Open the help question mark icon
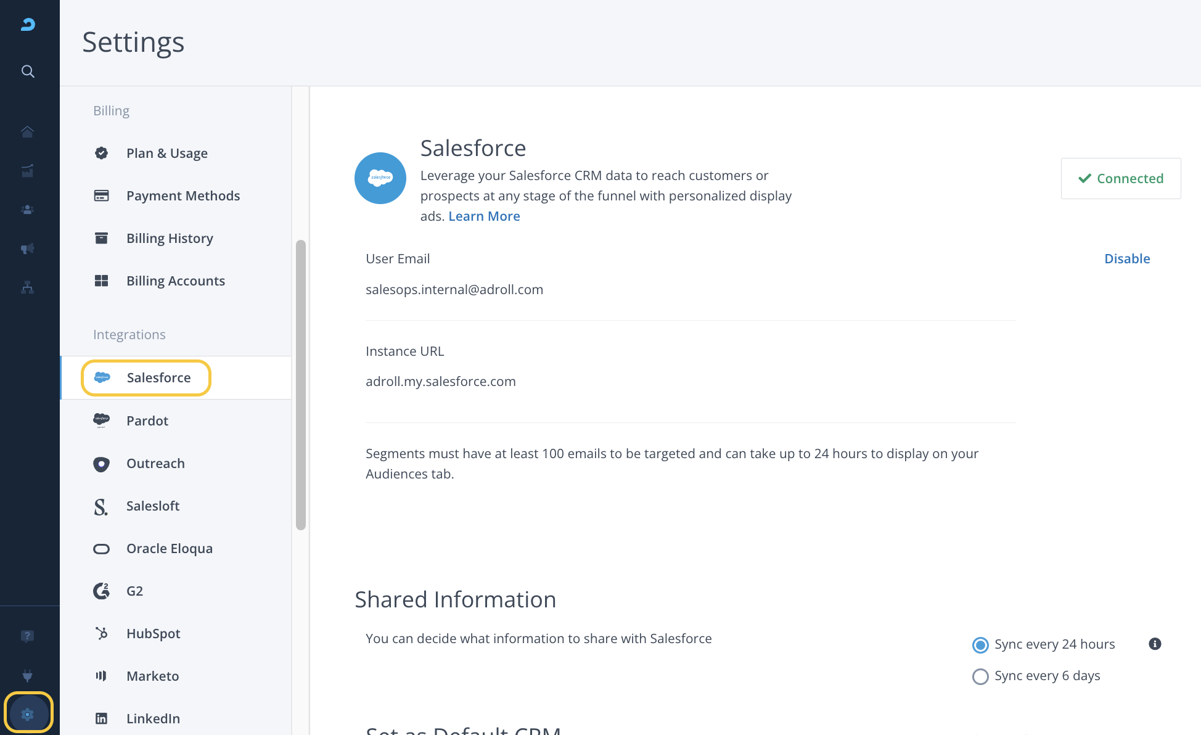Screen dimensions: 1201x735 (27, 636)
